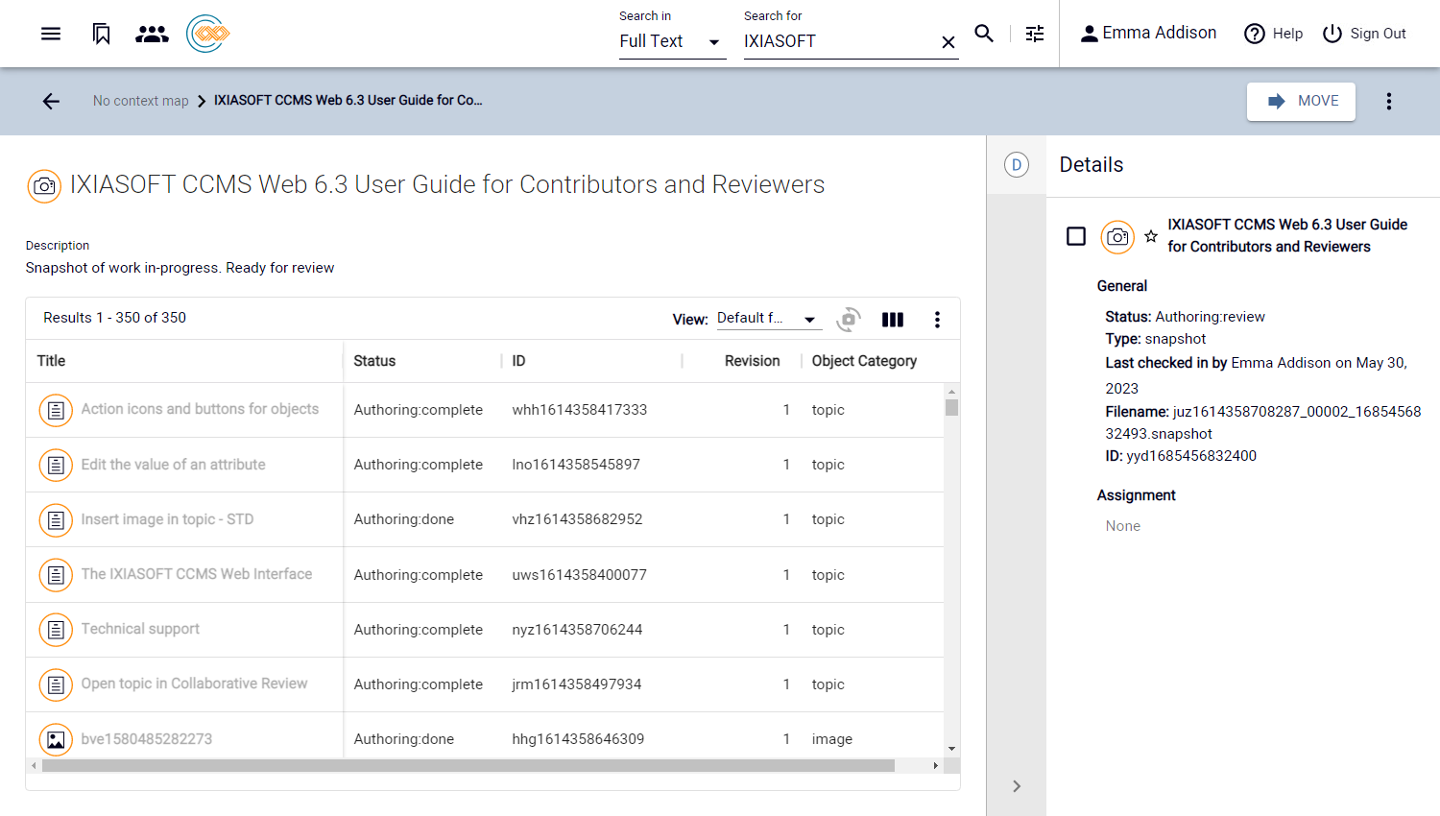Viewport: 1440px width, 816px height.
Task: Open the column chooser icon
Action: 893,320
